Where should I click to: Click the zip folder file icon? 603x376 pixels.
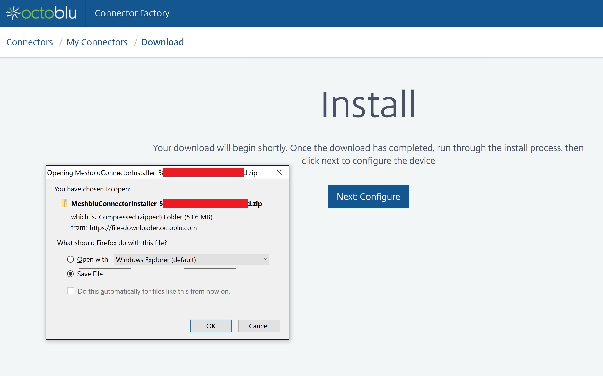pos(64,203)
